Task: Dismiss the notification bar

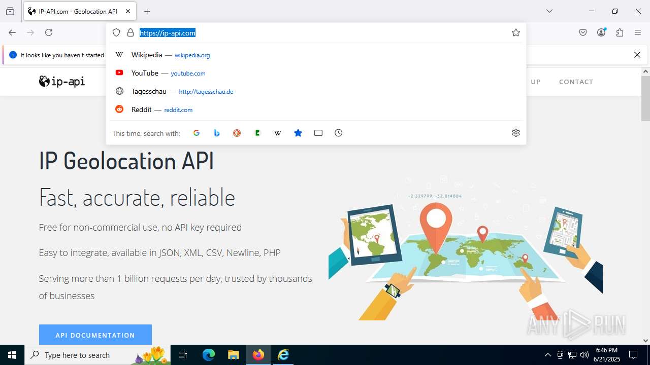Action: click(x=637, y=55)
